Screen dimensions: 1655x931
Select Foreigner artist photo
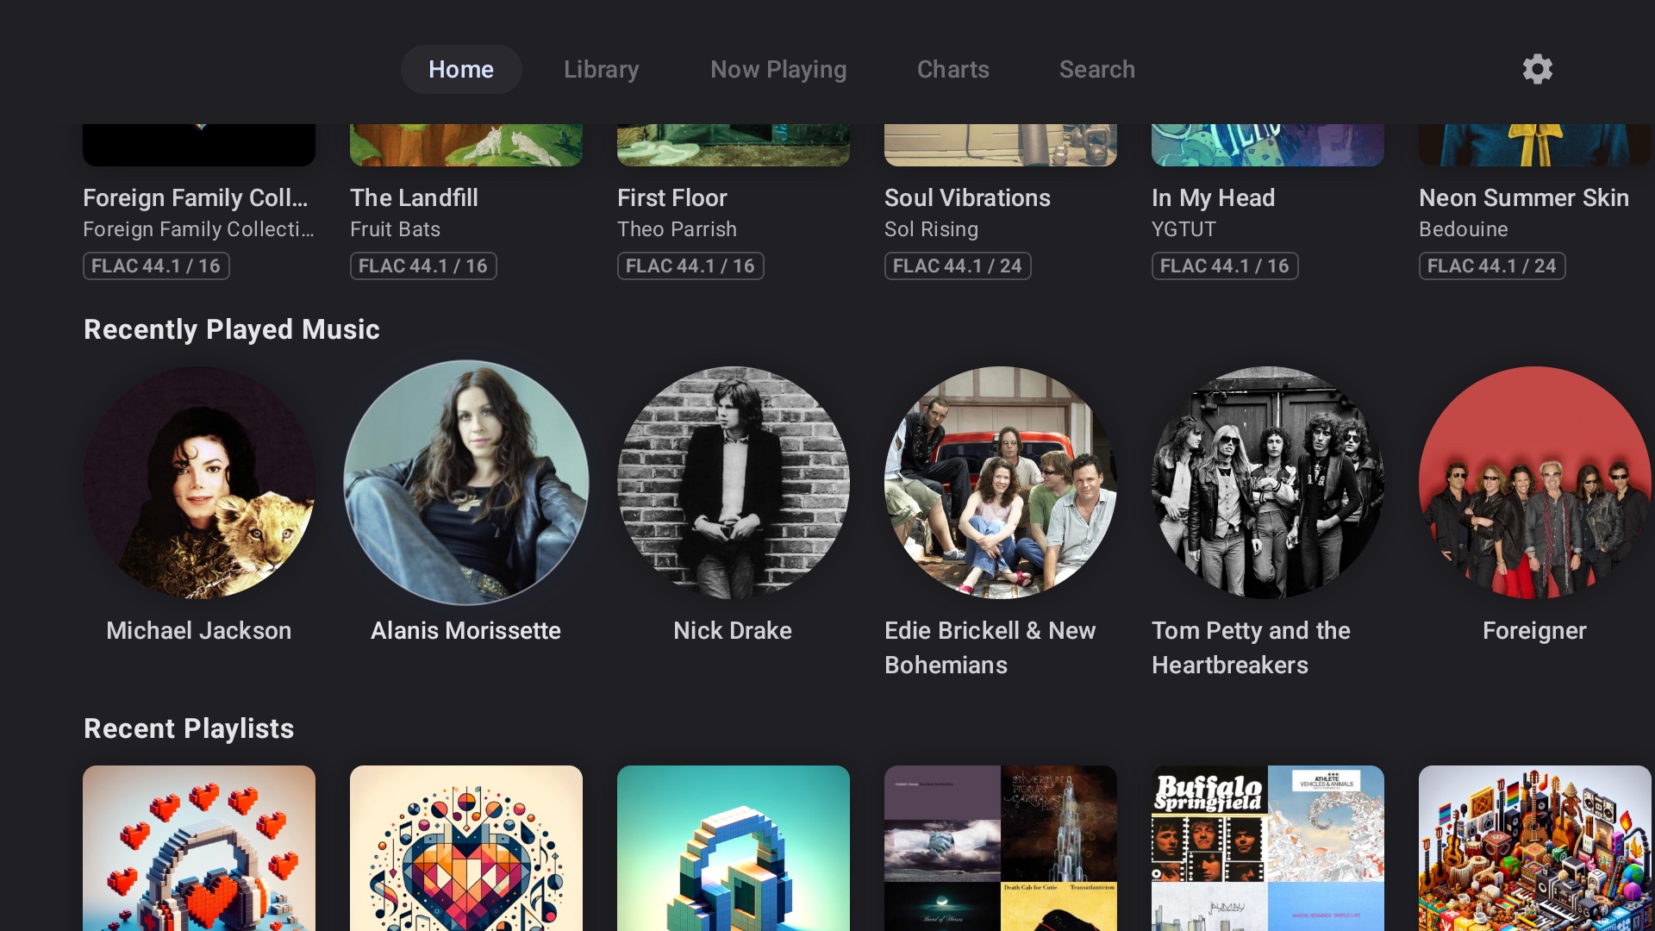point(1535,483)
